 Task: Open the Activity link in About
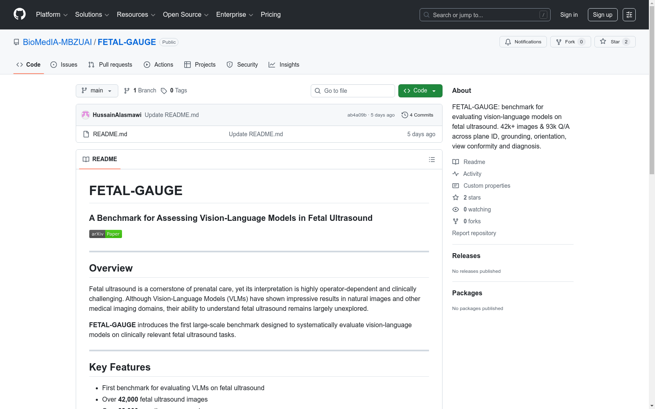(472, 174)
